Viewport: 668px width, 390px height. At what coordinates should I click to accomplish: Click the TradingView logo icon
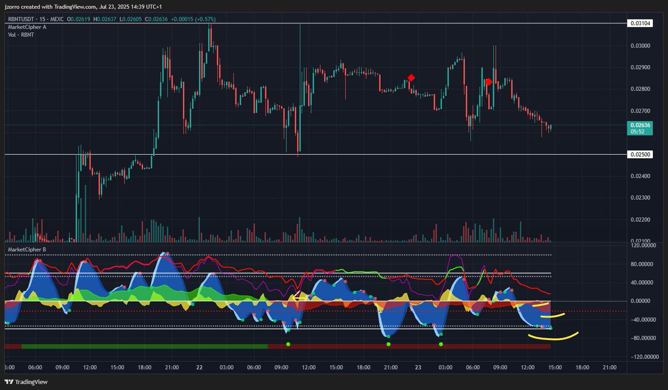tap(9, 382)
